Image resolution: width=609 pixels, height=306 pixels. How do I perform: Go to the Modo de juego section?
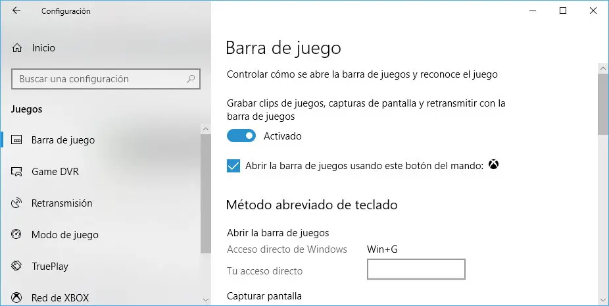point(64,235)
